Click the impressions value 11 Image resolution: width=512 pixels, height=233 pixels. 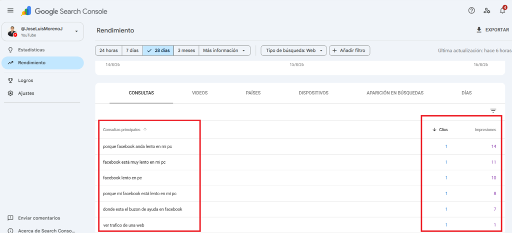[493, 162]
